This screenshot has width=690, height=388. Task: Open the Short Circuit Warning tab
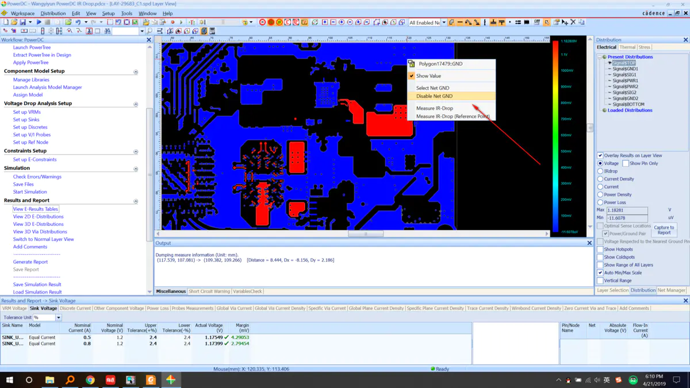click(209, 291)
